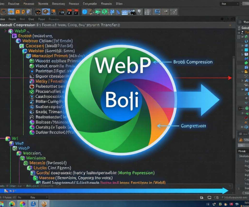The height and width of the screenshot is (207, 249).
Task: Click the red icon in system tray
Action: [x=231, y=204]
